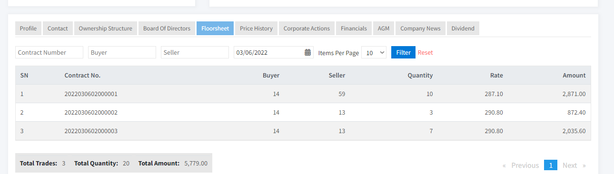Open the Company News tab
614x174 pixels.
point(420,29)
